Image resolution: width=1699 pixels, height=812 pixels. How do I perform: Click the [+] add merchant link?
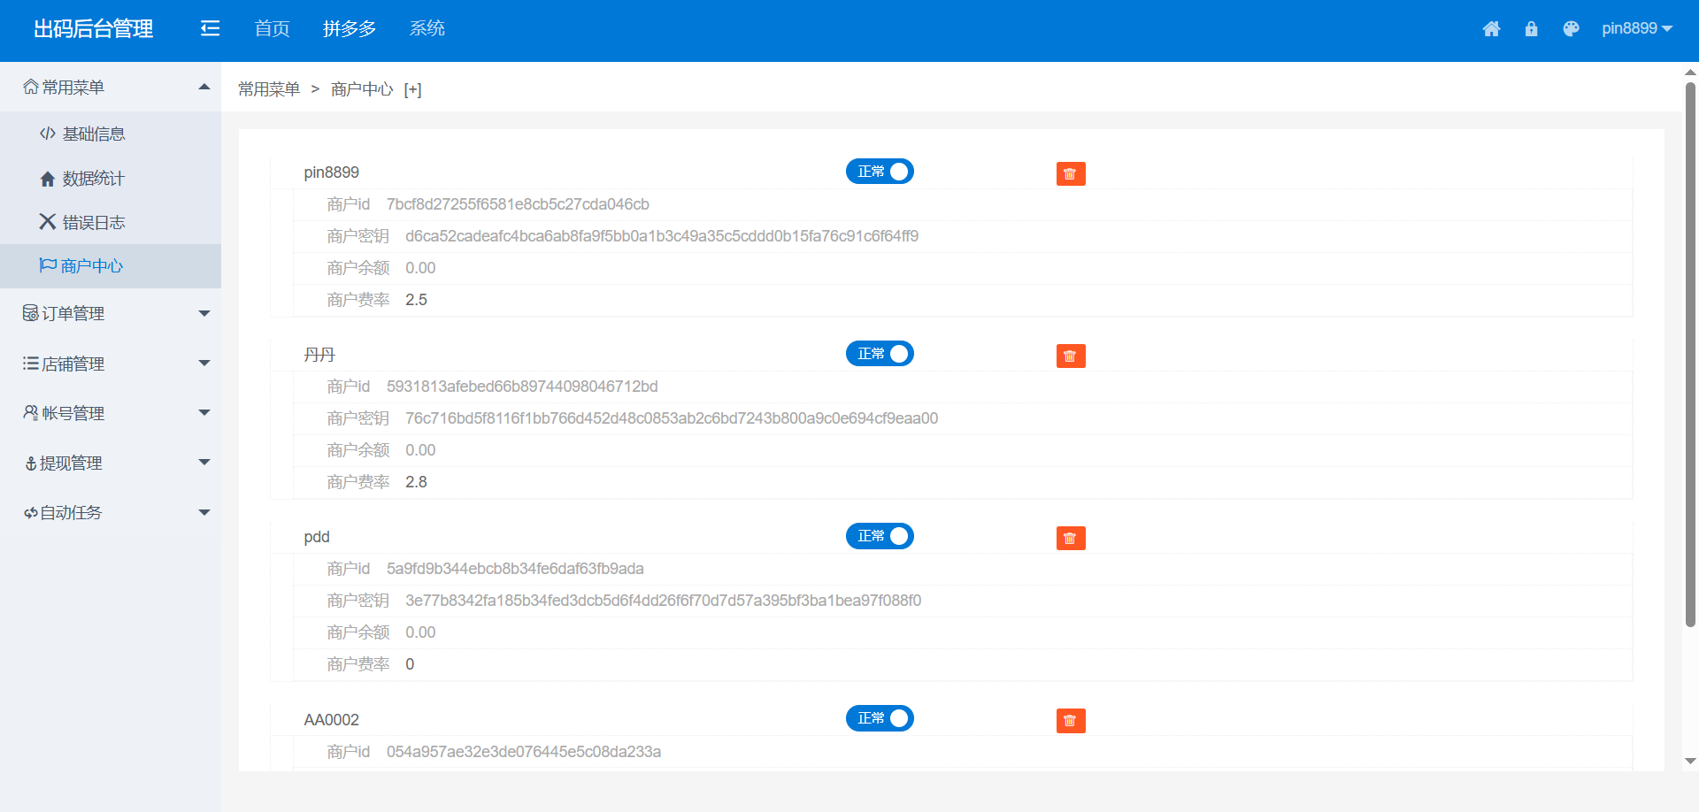pyautogui.click(x=412, y=89)
